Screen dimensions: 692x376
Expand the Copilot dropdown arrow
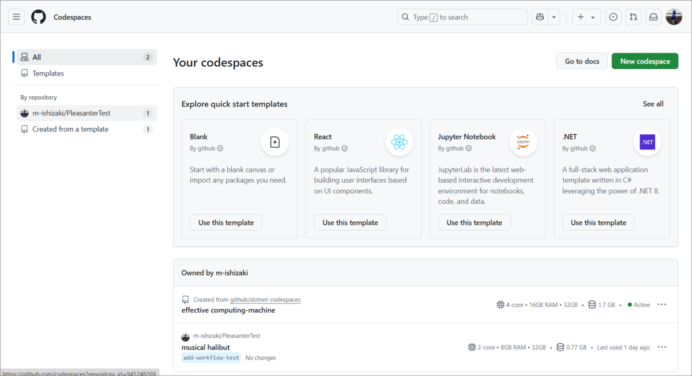[554, 17]
